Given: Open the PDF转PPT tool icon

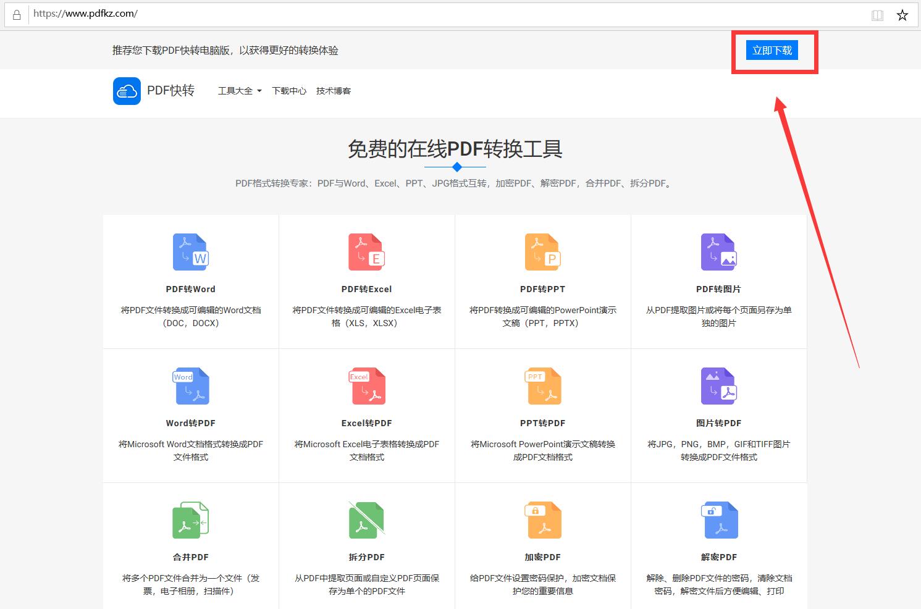Looking at the screenshot, I should click(x=542, y=251).
